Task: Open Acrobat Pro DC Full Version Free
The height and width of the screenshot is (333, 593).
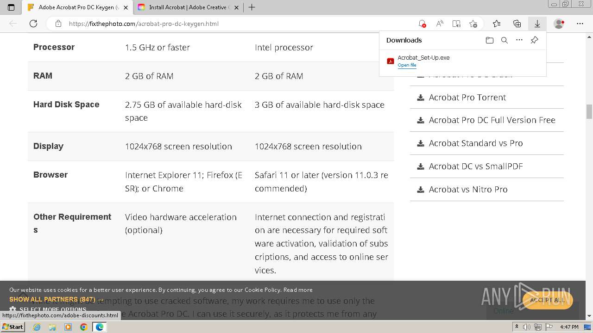Action: [492, 120]
